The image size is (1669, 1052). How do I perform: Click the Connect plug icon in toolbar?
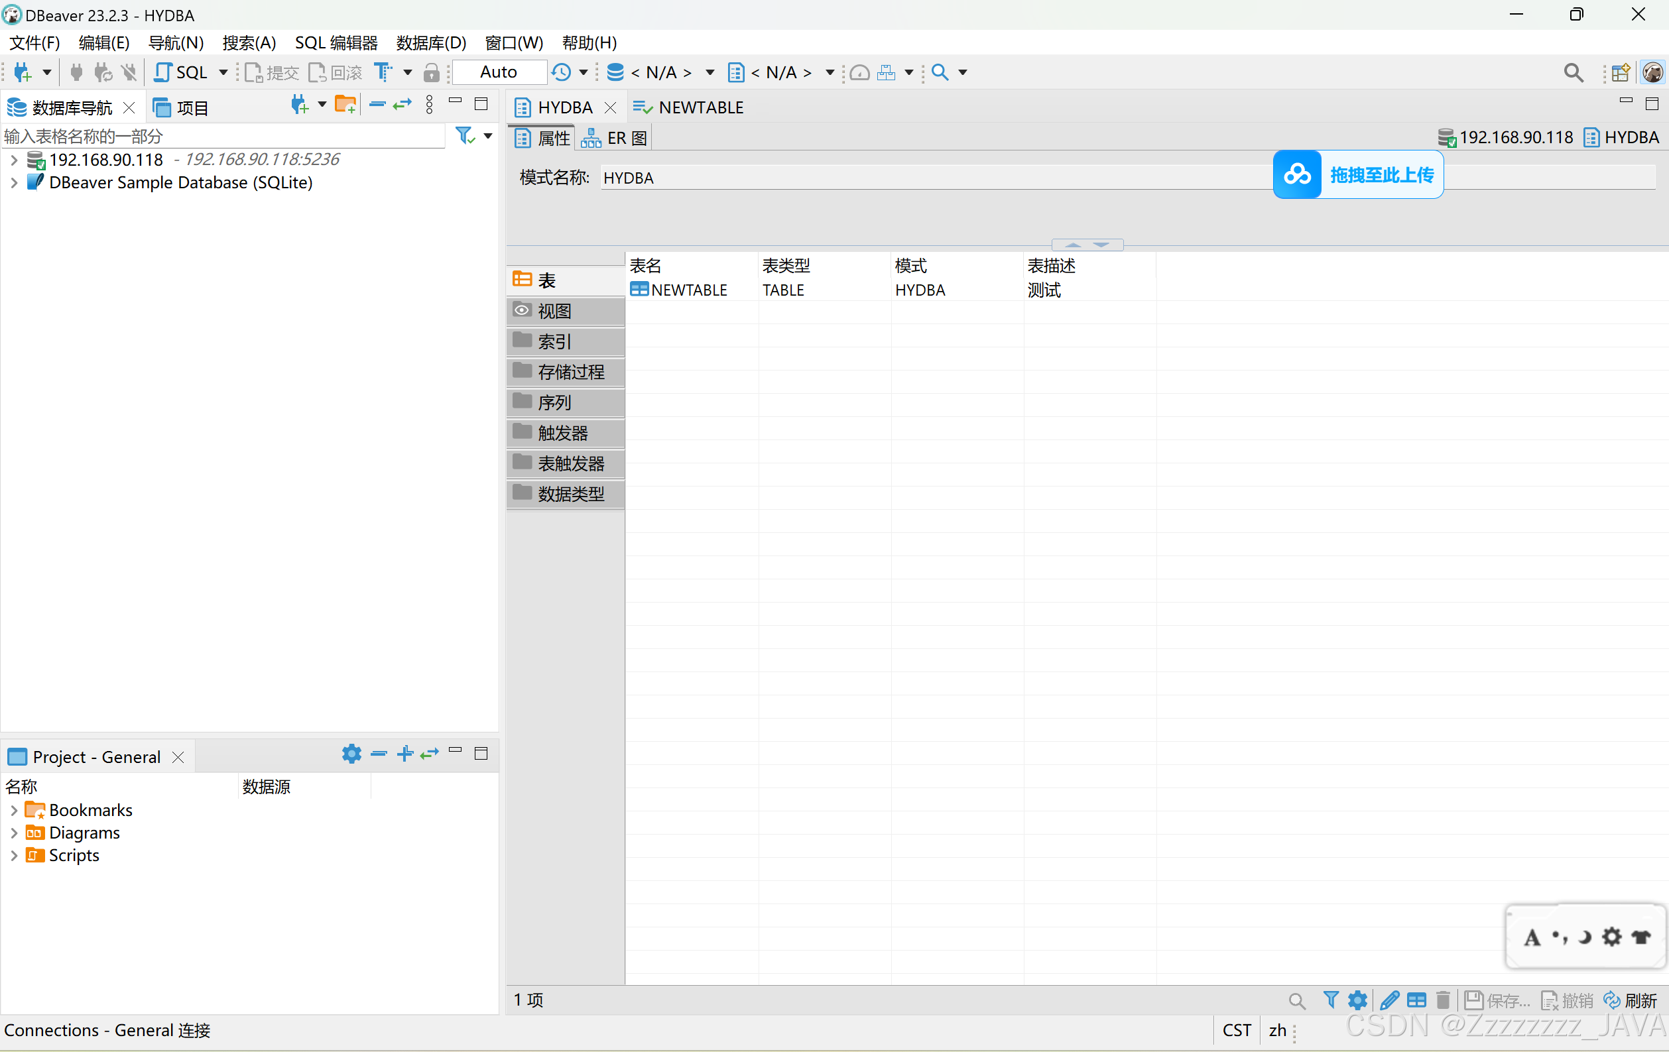coord(76,72)
